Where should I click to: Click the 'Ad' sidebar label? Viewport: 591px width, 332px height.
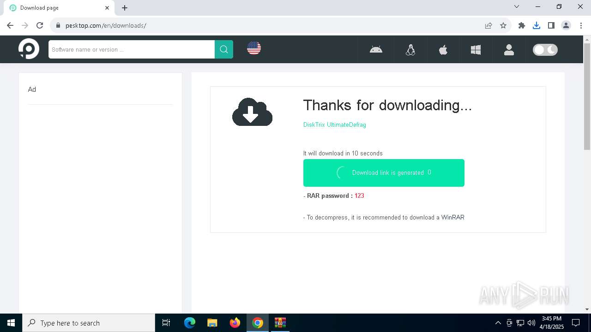click(32, 89)
